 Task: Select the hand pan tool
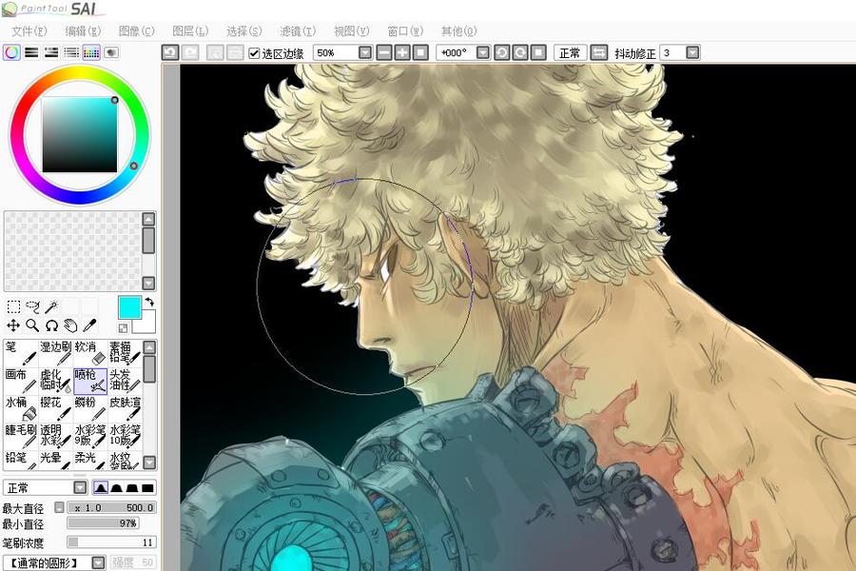tap(70, 325)
